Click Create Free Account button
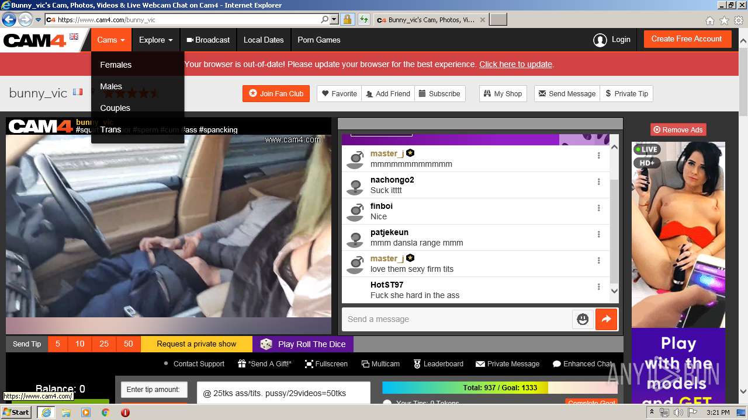 click(687, 39)
